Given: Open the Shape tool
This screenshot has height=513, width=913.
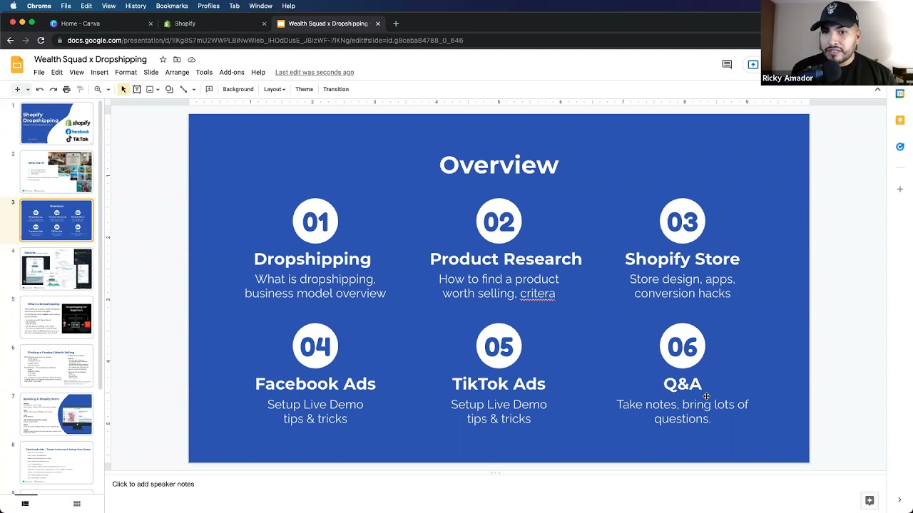Looking at the screenshot, I should point(169,89).
